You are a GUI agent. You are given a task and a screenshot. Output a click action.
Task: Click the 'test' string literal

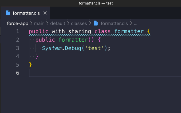94,48
